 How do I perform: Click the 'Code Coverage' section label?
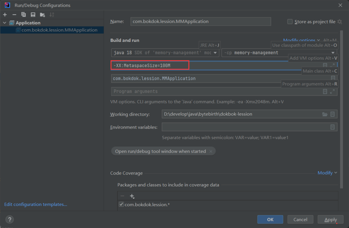pos(126,173)
